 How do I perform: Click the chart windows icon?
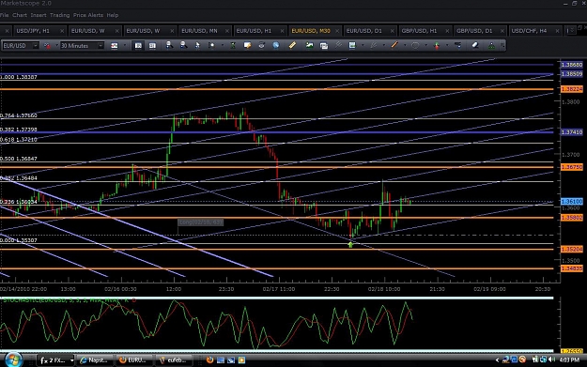[x=324, y=46]
